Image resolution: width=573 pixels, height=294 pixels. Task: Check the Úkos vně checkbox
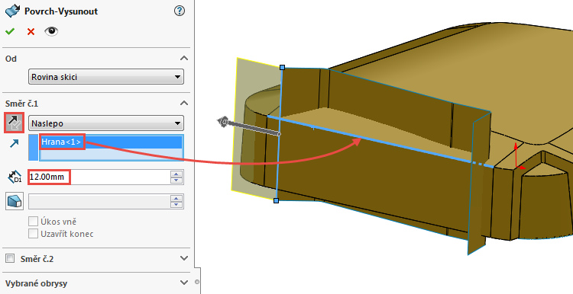tap(34, 221)
